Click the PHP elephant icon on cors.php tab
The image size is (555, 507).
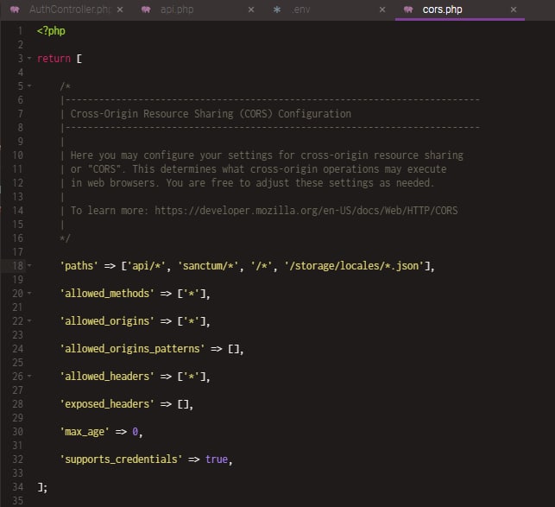point(408,10)
